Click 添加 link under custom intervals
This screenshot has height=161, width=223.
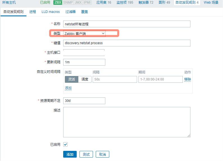(68, 88)
